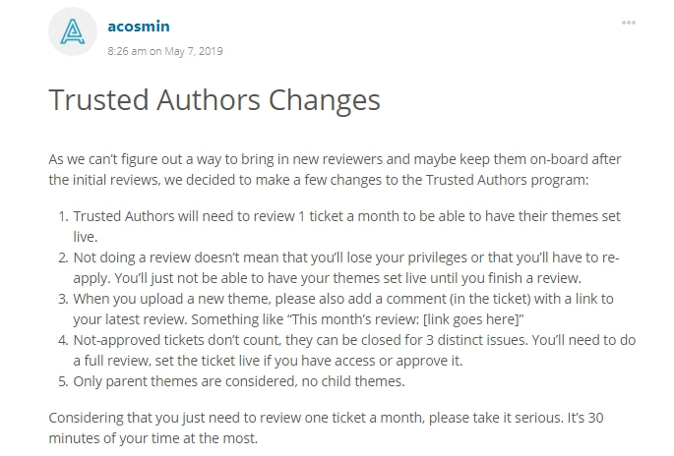Click the words "Trusted Authors program:"
The width and height of the screenshot is (674, 456).
coord(507,180)
